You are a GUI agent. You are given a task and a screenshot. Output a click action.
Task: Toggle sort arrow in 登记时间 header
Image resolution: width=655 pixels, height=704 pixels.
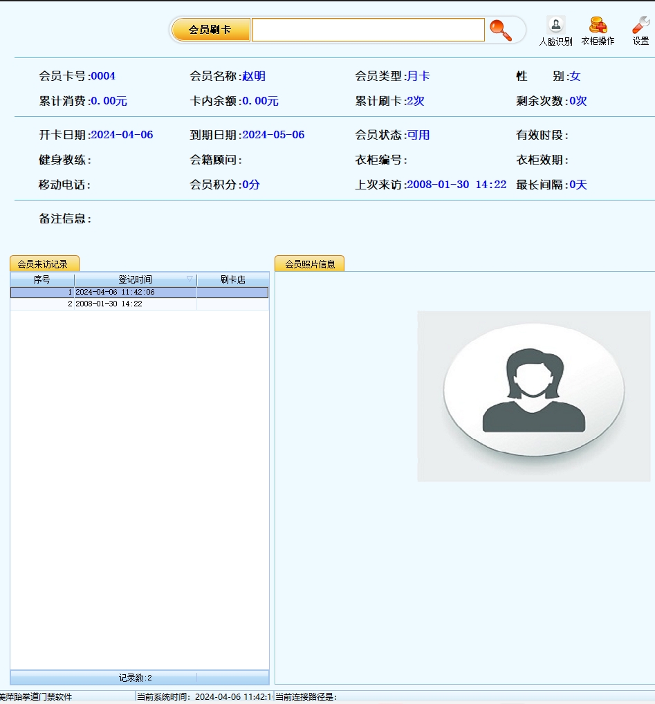[190, 279]
